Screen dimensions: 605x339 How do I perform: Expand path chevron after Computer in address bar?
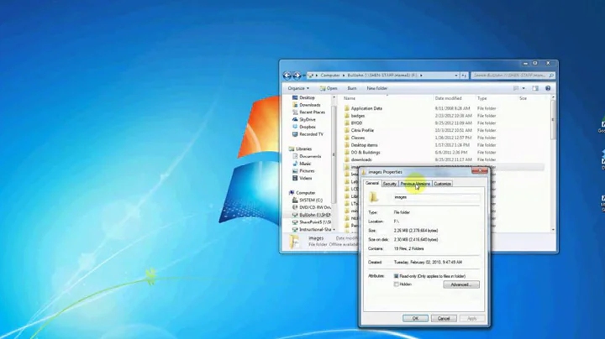(343, 76)
